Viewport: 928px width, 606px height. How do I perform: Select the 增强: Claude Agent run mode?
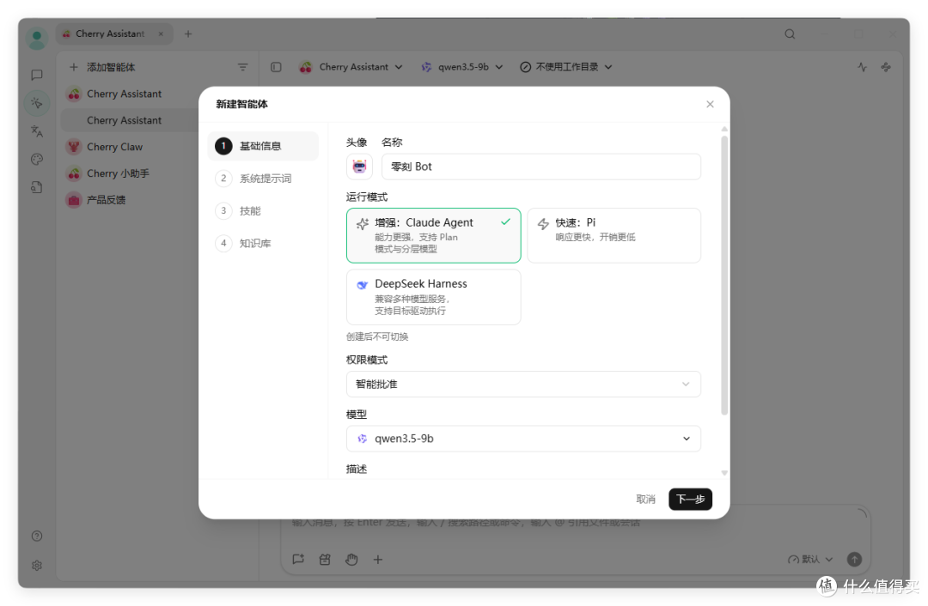pos(433,235)
